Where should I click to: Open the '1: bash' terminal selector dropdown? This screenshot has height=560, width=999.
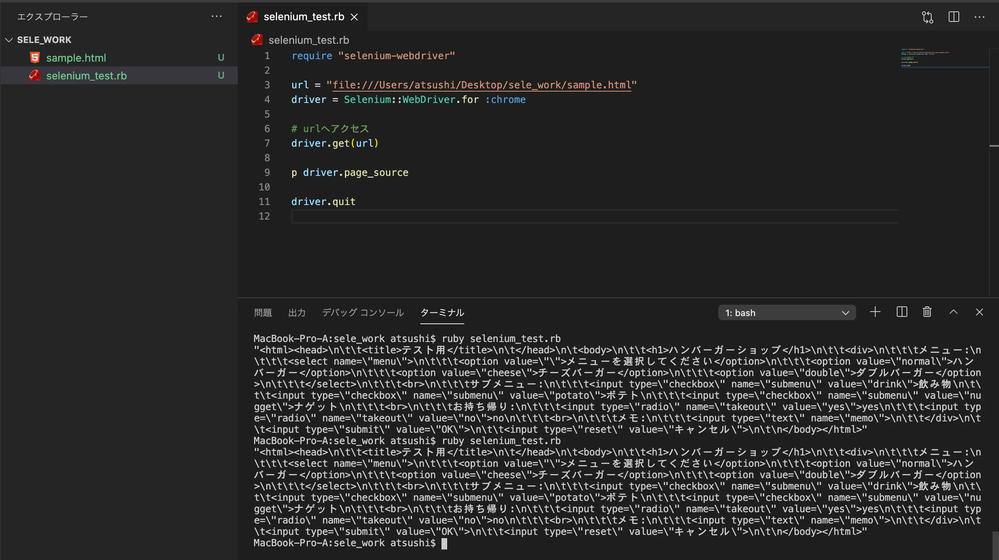(787, 313)
